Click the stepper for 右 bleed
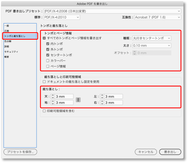 [102, 103]
